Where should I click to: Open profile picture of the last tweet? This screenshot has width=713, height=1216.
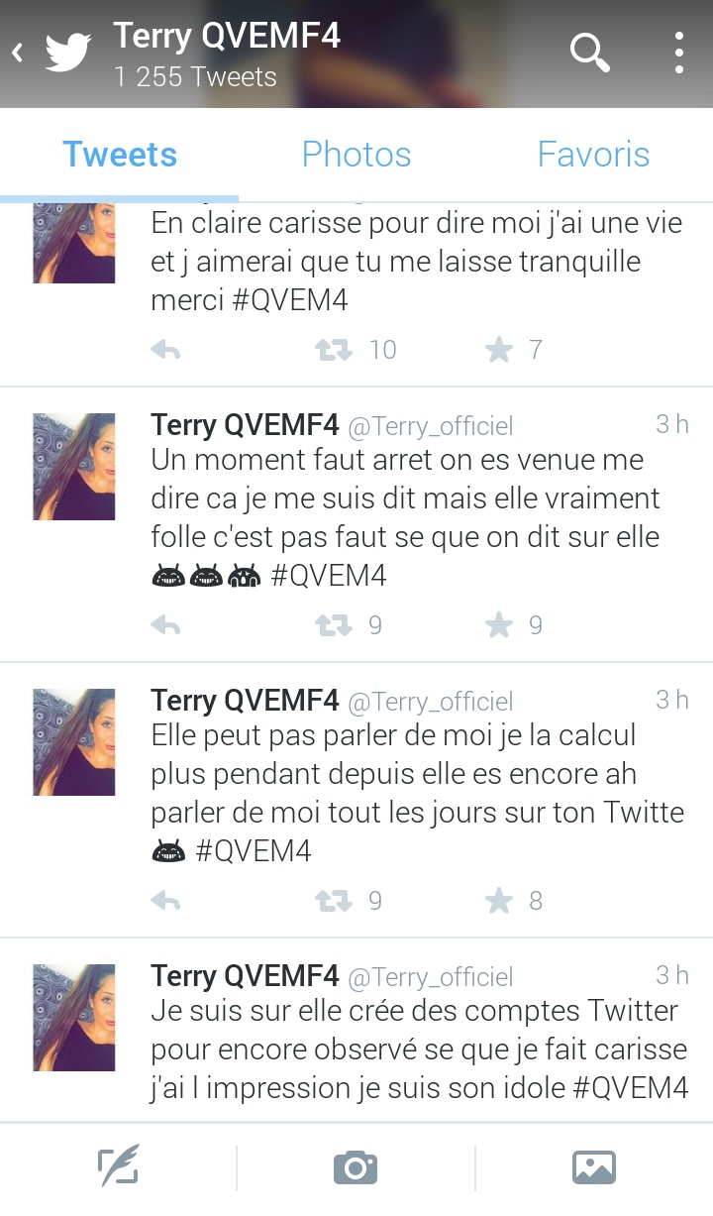click(74, 1017)
